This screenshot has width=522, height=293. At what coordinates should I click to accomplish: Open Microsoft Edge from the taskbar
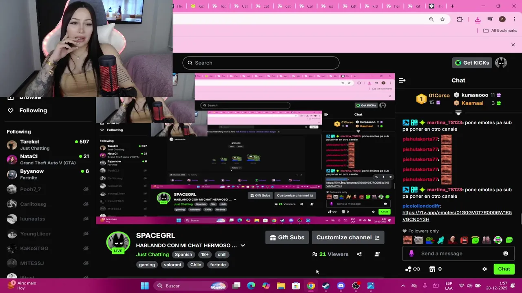(251, 286)
